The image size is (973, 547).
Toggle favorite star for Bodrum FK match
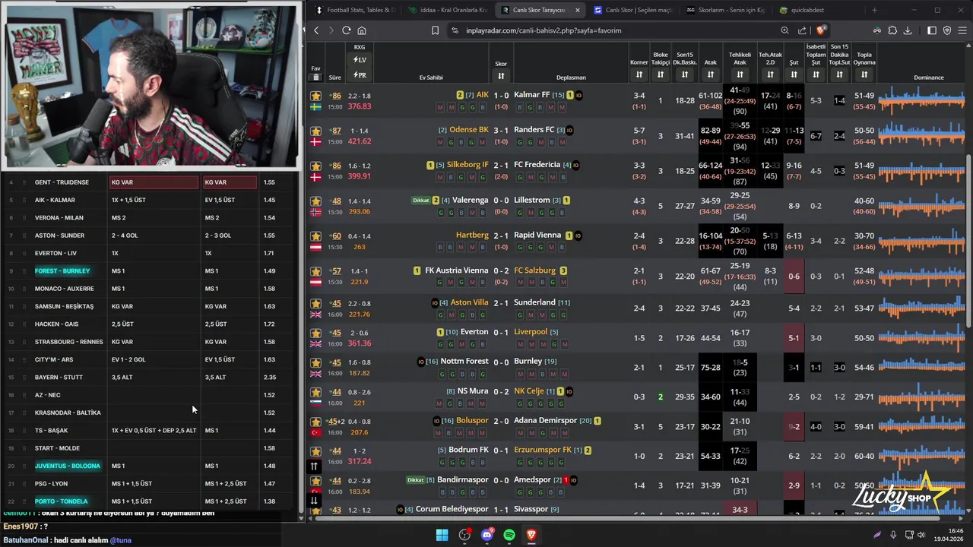coord(315,451)
